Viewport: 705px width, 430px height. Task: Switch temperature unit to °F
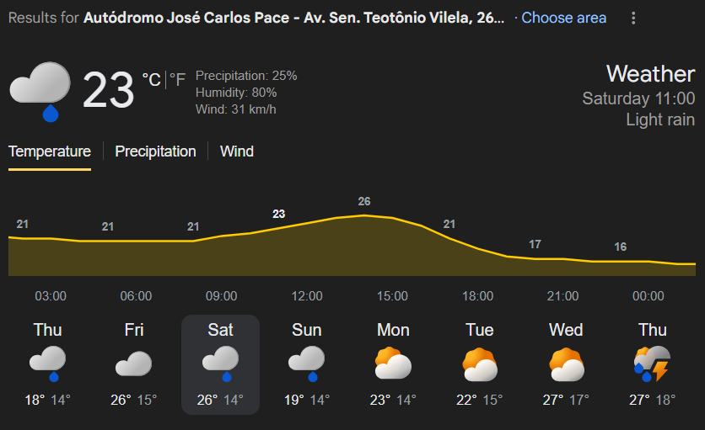point(177,80)
